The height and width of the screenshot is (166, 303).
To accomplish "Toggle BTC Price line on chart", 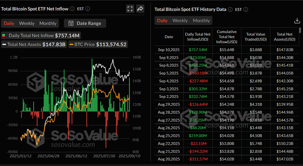I will tap(98, 44).
